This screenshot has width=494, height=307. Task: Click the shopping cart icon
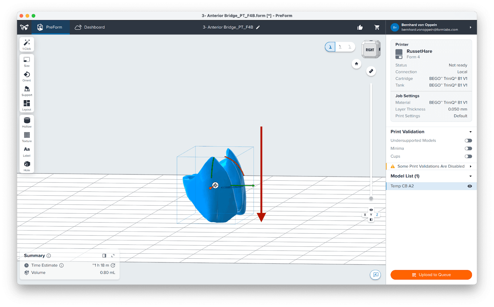point(377,27)
